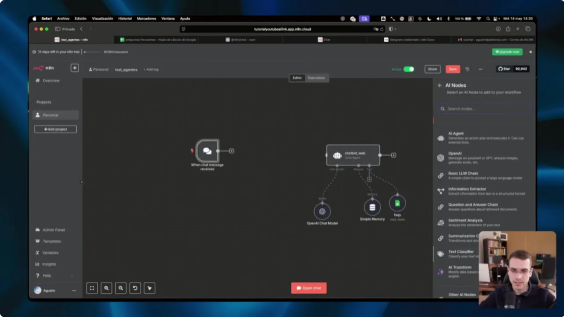This screenshot has height=317, width=564.
Task: Open the Safari Historial menu
Action: point(125,18)
